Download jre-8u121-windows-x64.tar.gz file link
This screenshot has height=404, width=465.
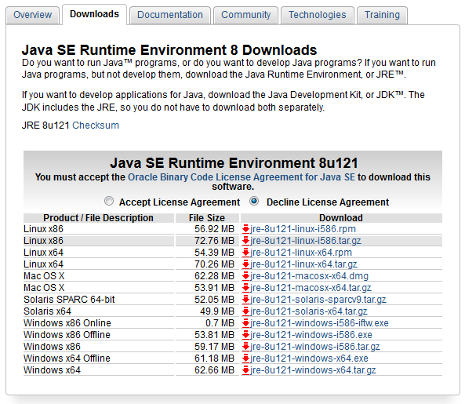coord(313,370)
